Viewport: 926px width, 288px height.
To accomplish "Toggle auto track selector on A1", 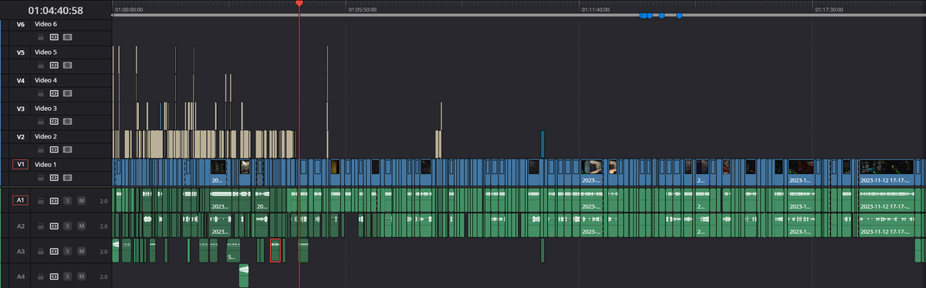I will (x=54, y=201).
